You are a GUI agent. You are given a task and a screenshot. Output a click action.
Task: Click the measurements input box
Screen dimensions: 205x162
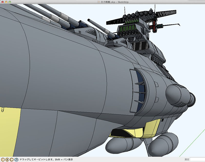pyautogui.click(x=197, y=159)
